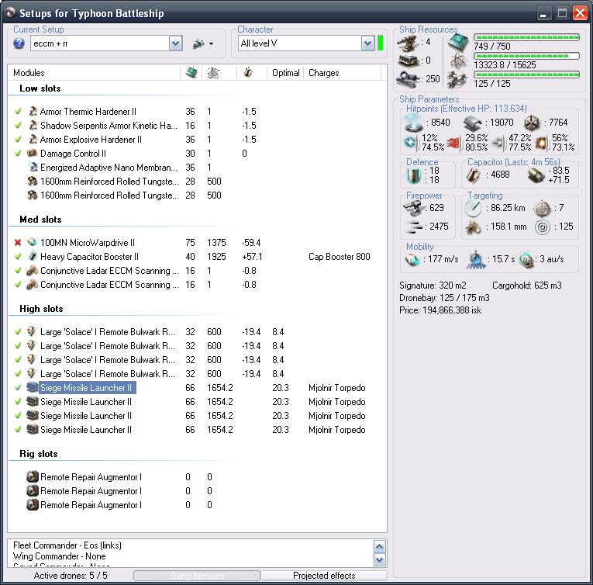Screen dimensions: 593x585
Task: Click the scan resolution 158.1 mm icon
Action: [473, 227]
